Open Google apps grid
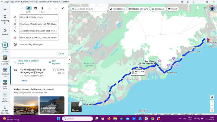The image size is (217, 122). [x=205, y=8]
